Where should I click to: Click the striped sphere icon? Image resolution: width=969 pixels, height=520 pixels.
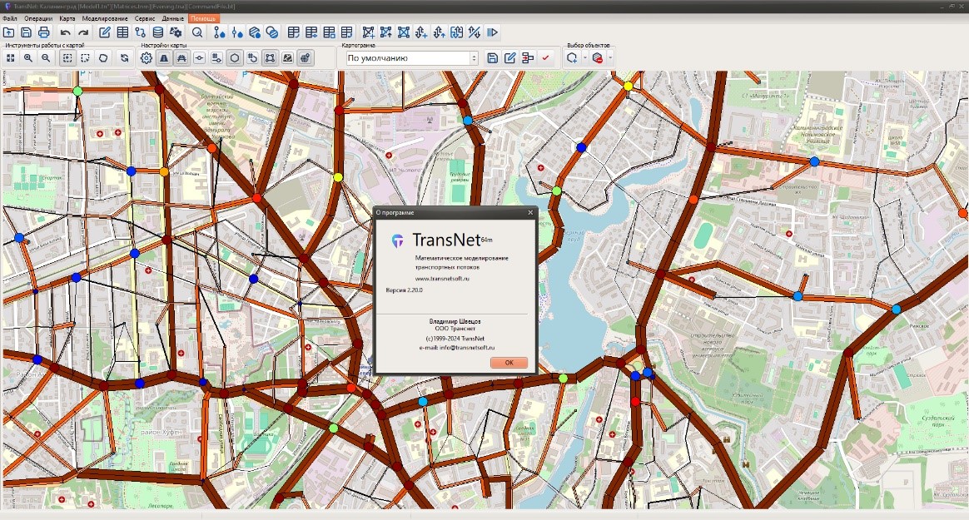(272, 32)
